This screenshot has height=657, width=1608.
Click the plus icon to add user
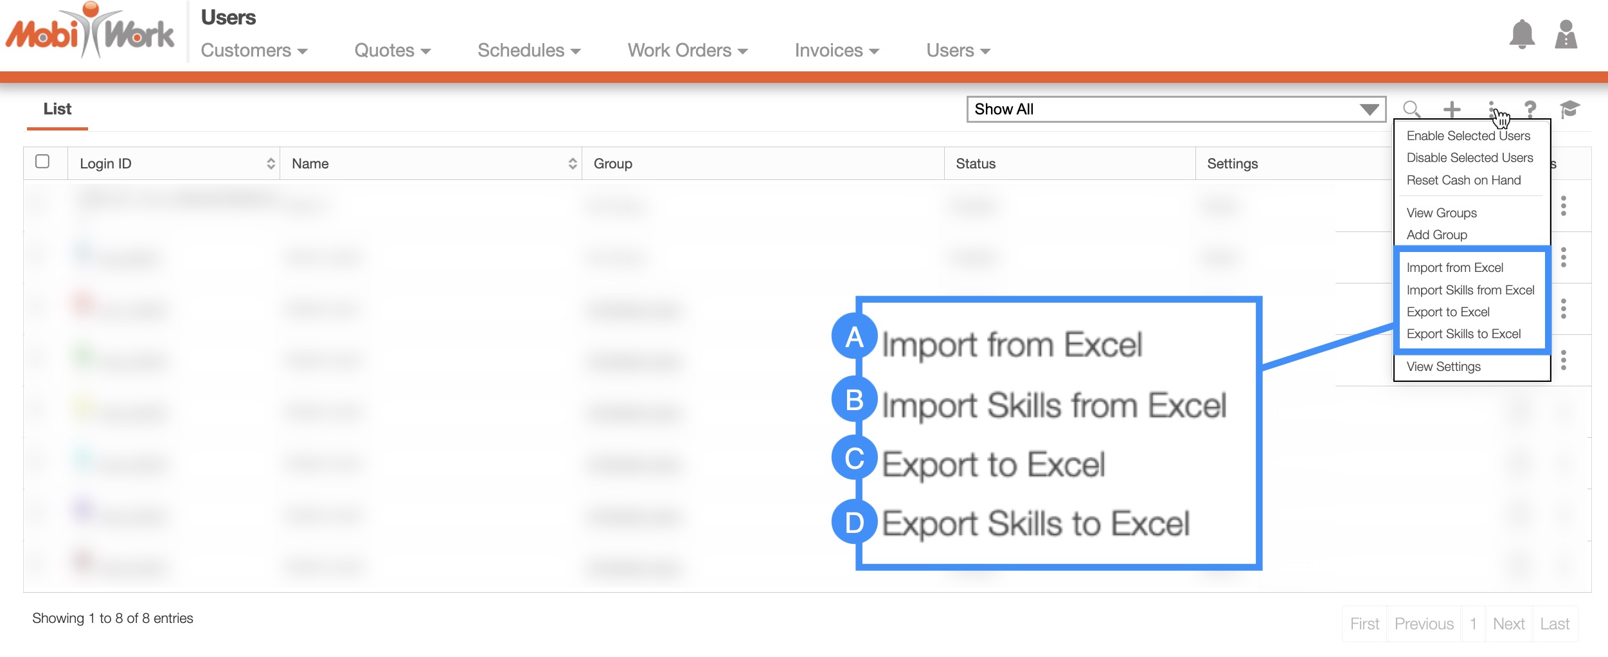coord(1452,109)
